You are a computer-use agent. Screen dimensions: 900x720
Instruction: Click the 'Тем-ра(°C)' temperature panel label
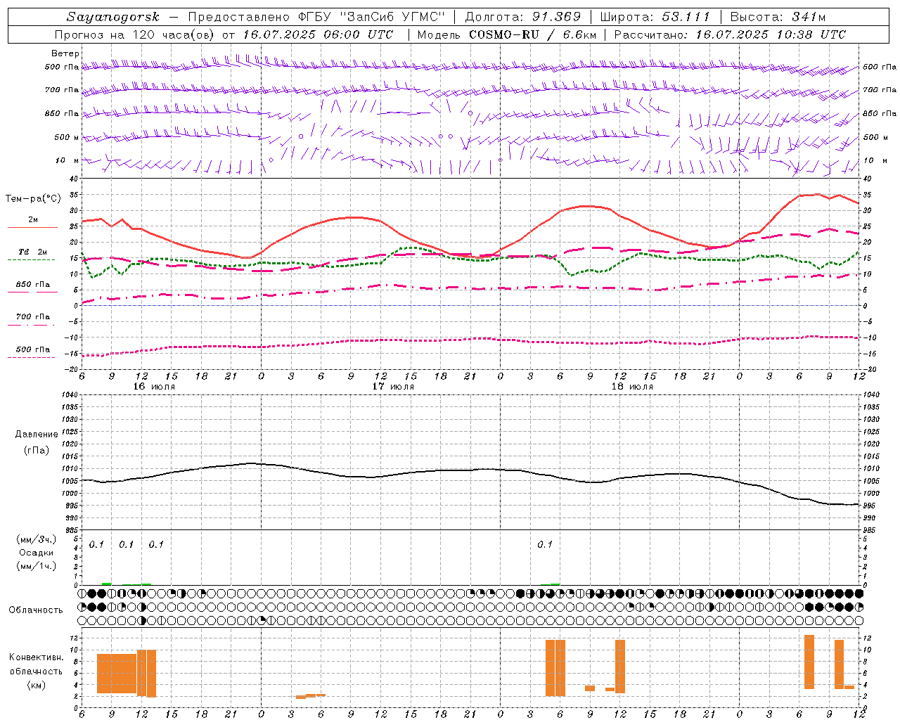pos(33,199)
